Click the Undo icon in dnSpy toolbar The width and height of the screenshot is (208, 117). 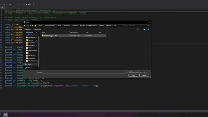click(x=21, y=5)
